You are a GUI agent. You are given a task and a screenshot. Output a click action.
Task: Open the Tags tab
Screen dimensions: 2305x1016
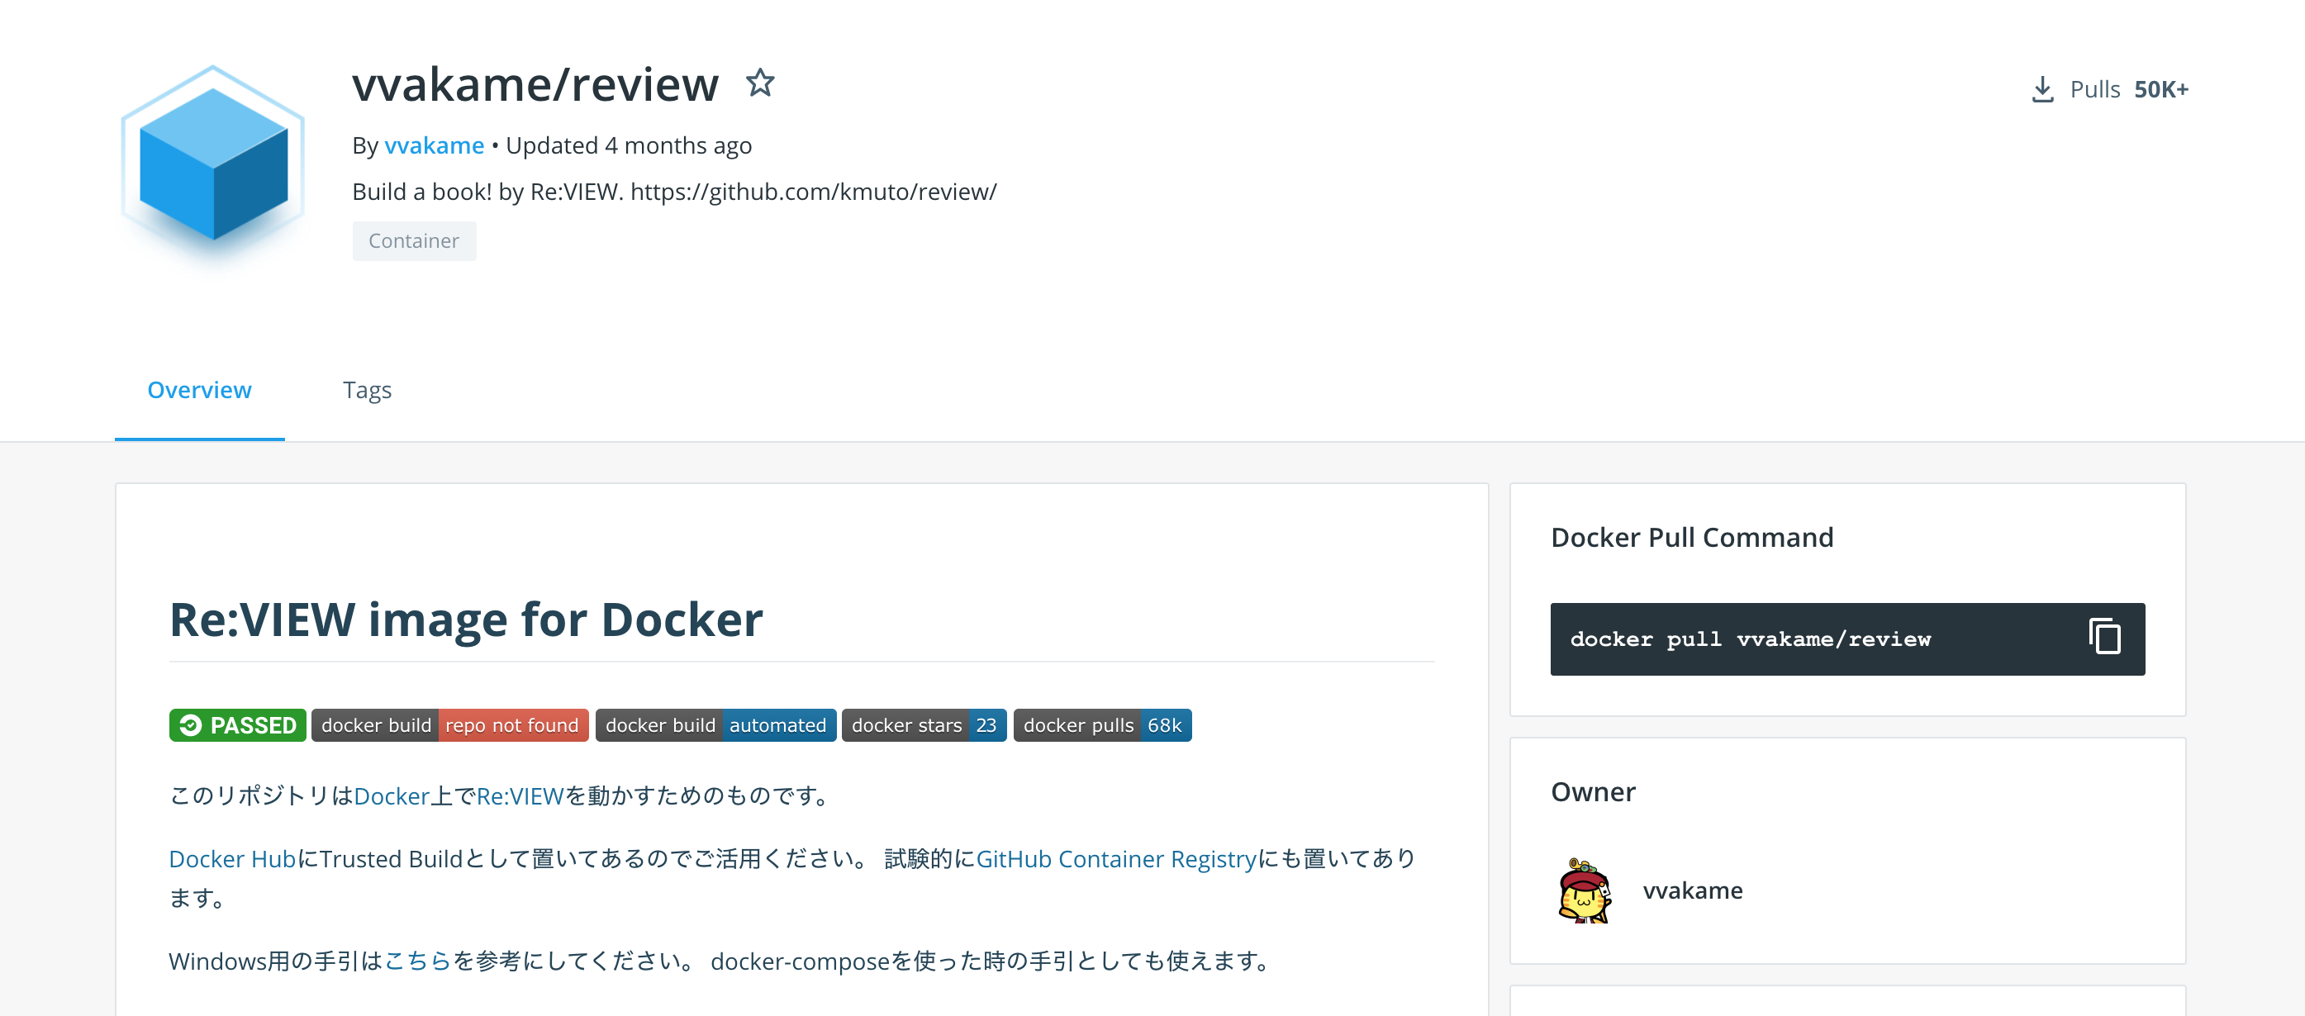click(x=367, y=390)
